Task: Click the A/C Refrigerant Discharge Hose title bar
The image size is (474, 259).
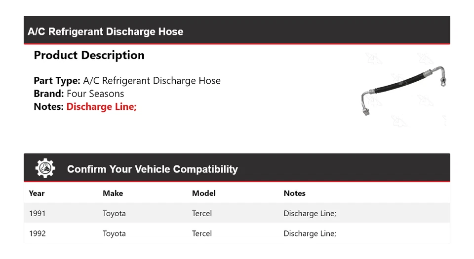Action: [x=106, y=32]
